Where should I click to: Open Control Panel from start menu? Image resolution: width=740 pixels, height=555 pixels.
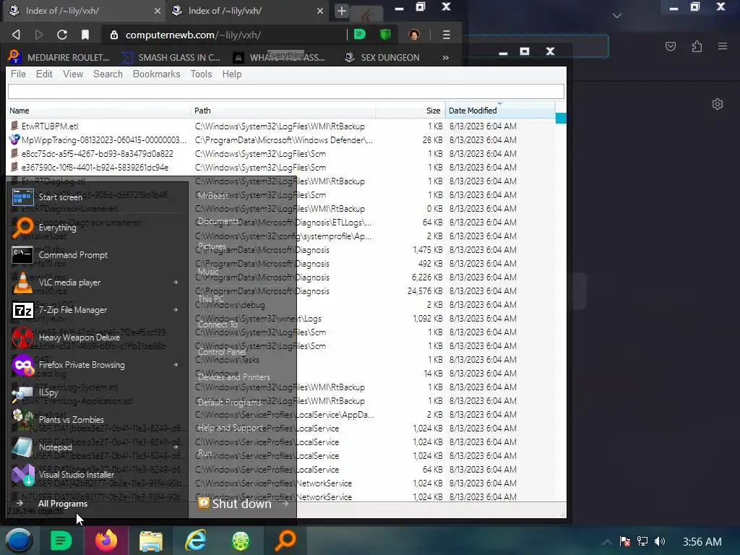(x=222, y=352)
